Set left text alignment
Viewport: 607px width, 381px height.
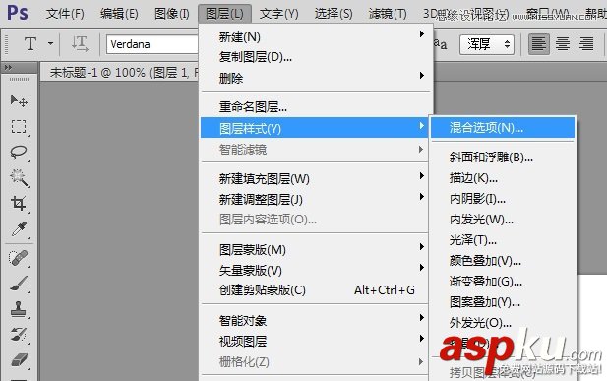[539, 43]
